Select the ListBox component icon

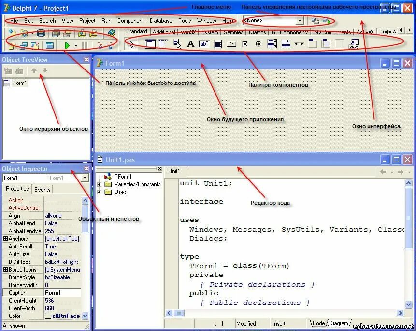(x=272, y=44)
